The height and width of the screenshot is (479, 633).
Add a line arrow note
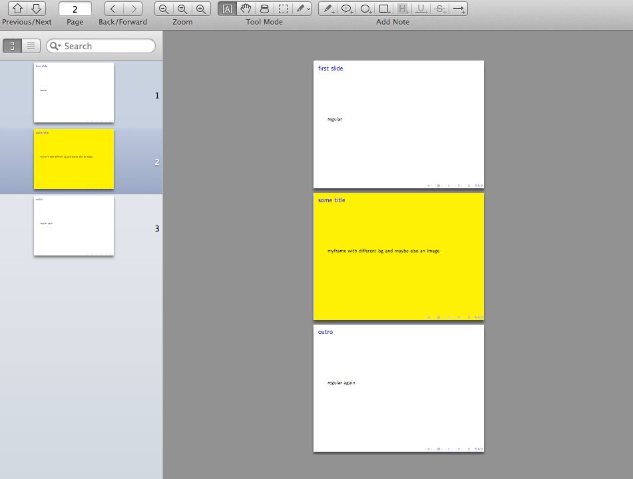459,9
